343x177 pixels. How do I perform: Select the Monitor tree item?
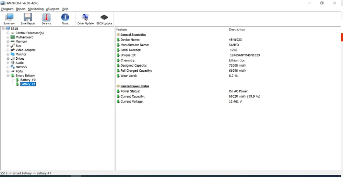(21, 54)
